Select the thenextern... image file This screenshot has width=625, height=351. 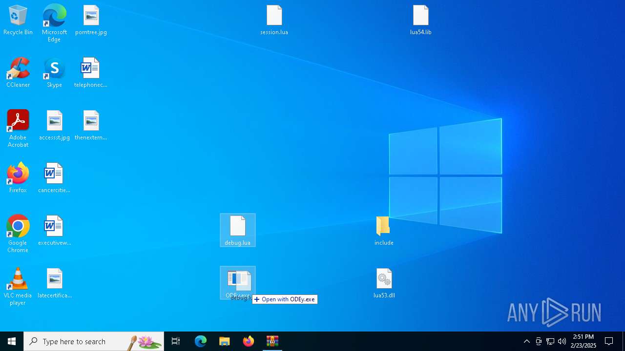(x=91, y=125)
